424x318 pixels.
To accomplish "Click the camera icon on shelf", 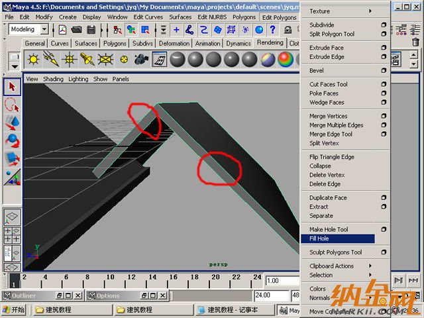I will pyautogui.click(x=140, y=60).
